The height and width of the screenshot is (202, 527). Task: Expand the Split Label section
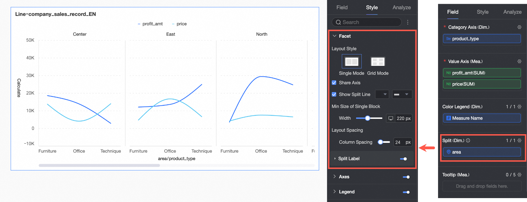(335, 158)
